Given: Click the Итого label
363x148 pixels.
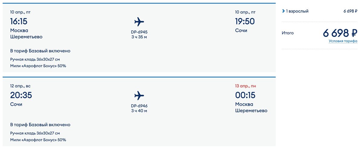Looking at the screenshot, I should click(288, 33).
